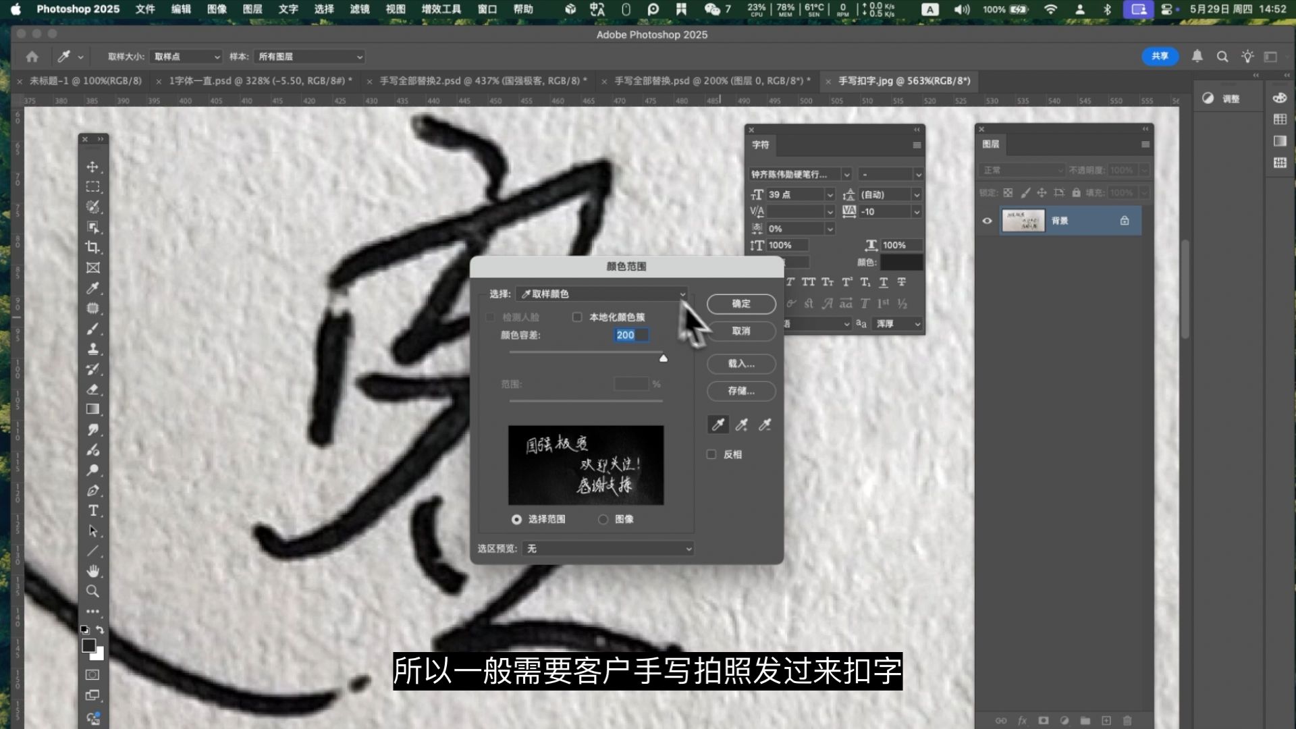Click the text color swatch in Character panel
The width and height of the screenshot is (1296, 729).
[901, 262]
